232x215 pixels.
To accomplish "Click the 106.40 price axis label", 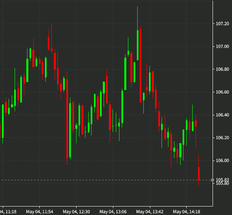I will click(x=222, y=115).
